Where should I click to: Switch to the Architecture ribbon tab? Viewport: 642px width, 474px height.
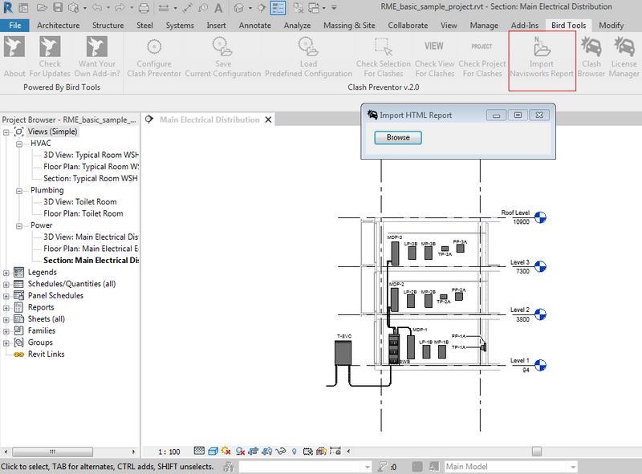[58, 26]
